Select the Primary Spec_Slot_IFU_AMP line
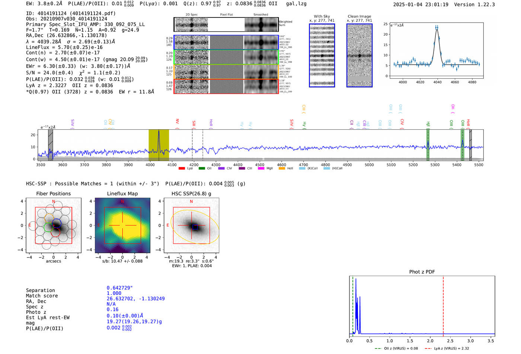521x354 pixels. point(85,25)
